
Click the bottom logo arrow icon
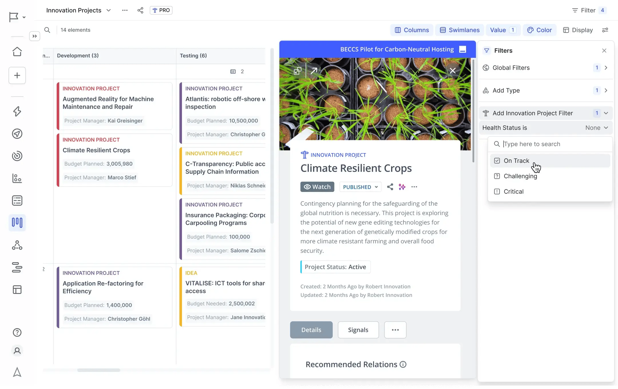(x=17, y=372)
